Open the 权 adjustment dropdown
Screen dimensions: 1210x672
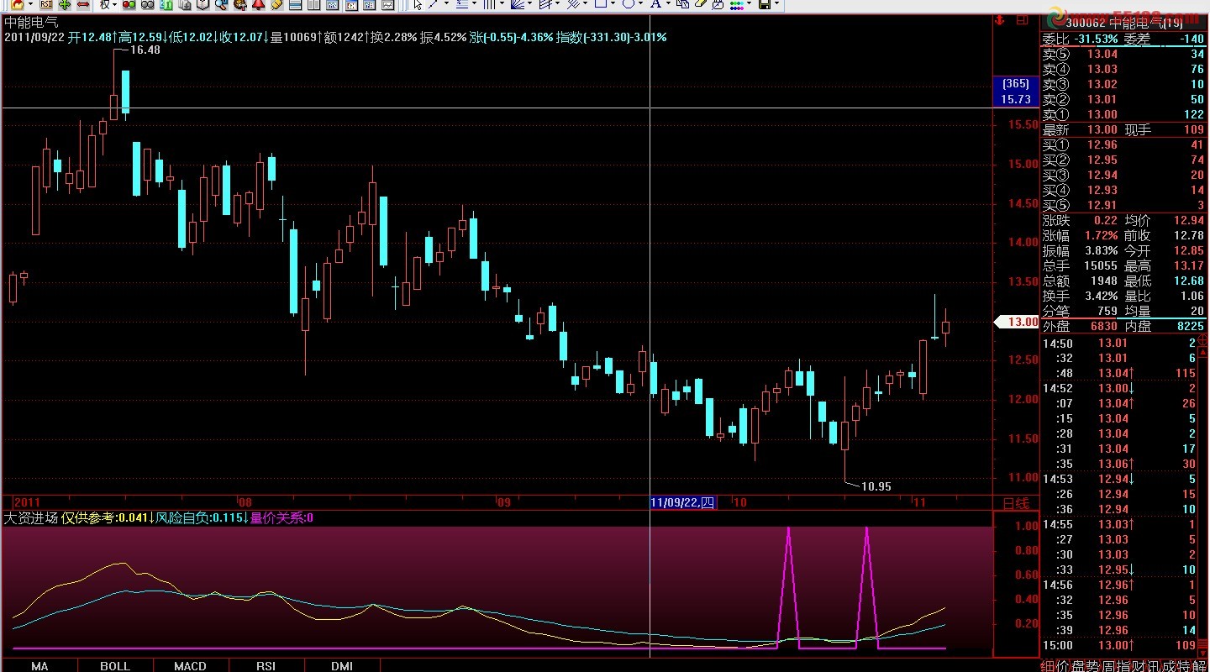[x=108, y=4]
